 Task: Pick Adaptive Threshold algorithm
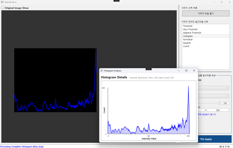[x=206, y=33]
